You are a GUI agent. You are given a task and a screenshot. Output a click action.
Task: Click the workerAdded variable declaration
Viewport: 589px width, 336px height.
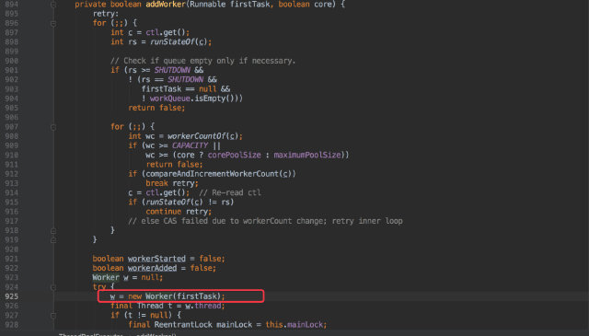pyautogui.click(x=152, y=268)
